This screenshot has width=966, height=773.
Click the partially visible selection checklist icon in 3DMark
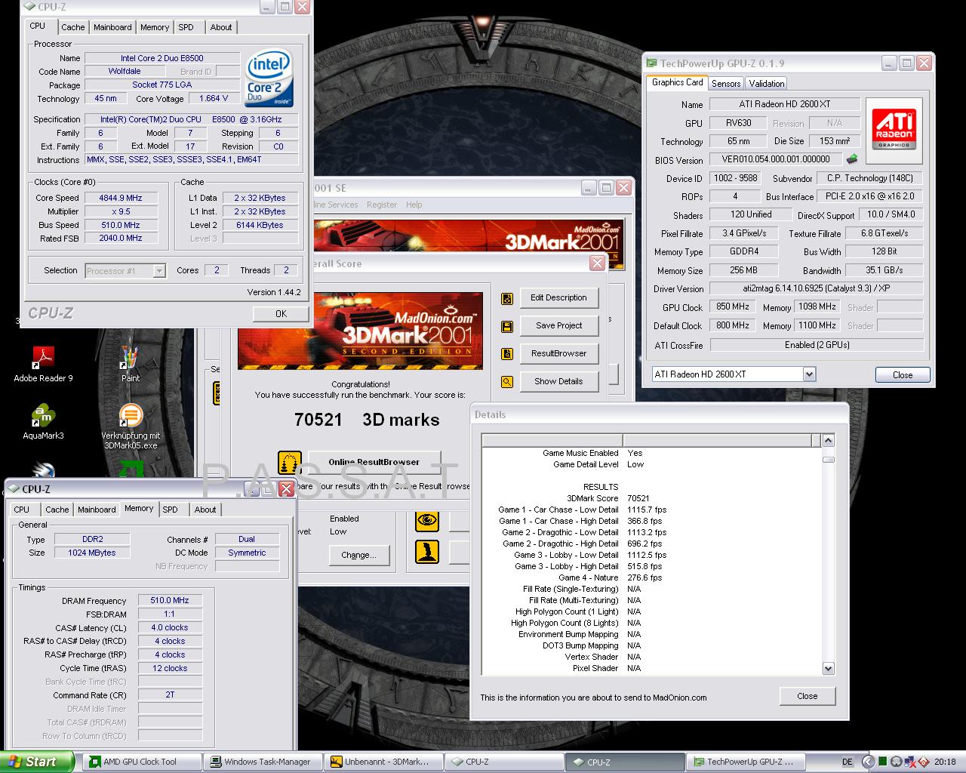click(x=218, y=393)
